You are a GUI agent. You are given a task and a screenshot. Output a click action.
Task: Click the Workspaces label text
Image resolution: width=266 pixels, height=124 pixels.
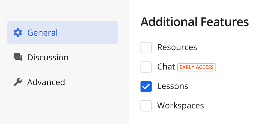180,106
